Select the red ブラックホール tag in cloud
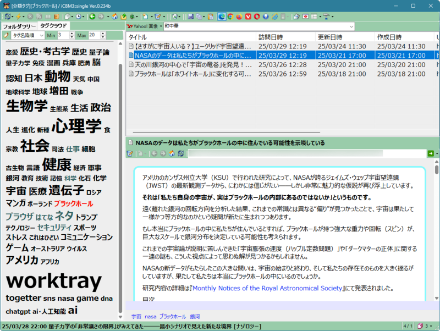 click(74, 203)
